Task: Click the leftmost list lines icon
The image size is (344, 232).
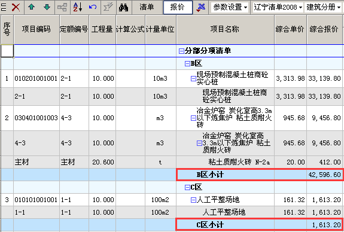Action: 4,7
